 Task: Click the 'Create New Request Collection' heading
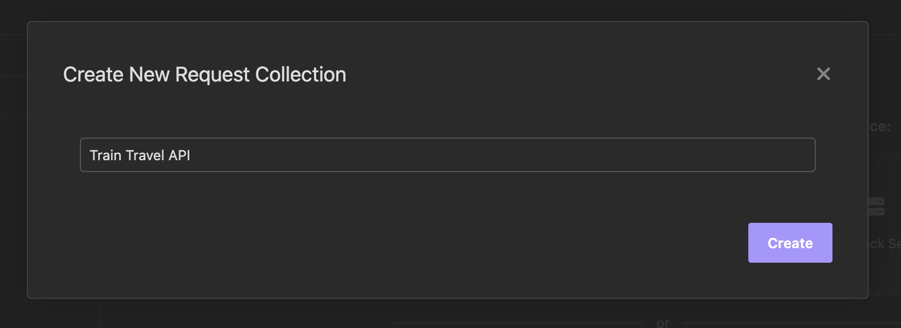204,74
